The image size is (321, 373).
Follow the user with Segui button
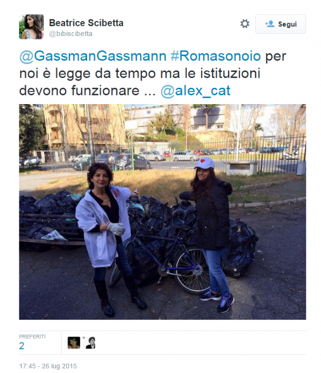click(281, 24)
